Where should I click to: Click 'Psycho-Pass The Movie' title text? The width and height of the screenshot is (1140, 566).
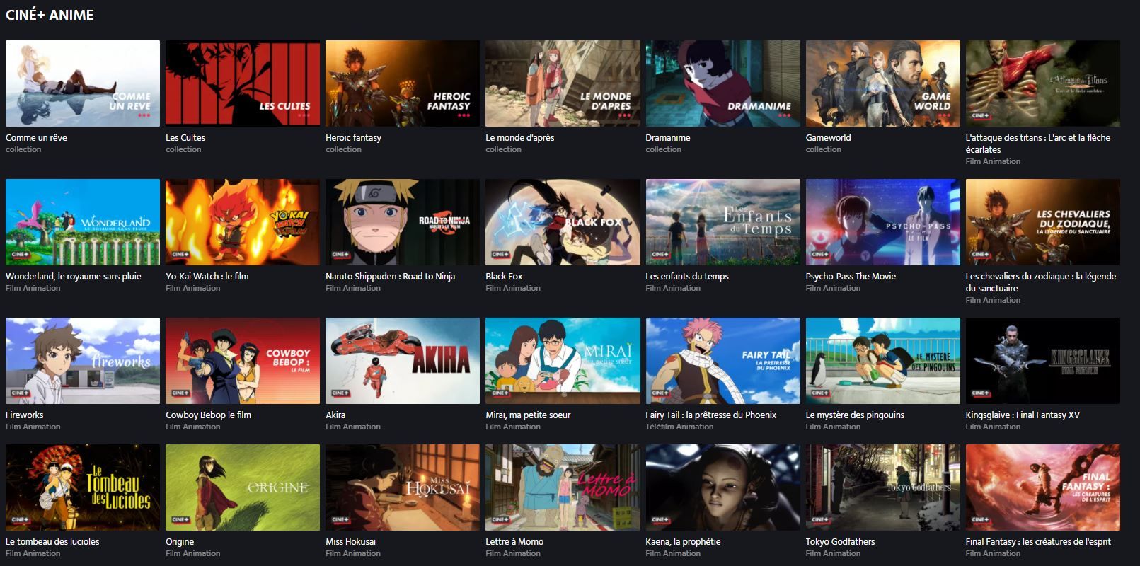[x=851, y=276]
